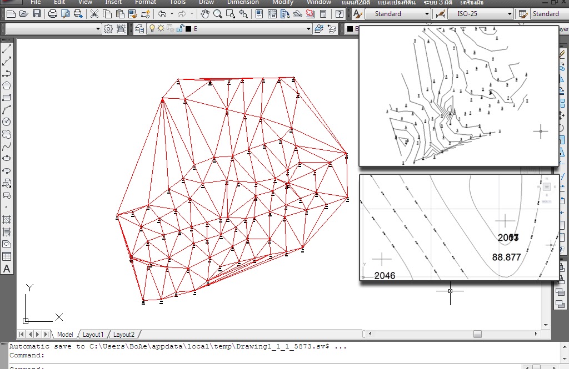Click the Workspace Settings gear icon

pos(108,29)
